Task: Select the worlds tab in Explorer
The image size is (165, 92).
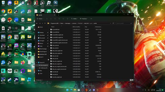Action: 46,15
